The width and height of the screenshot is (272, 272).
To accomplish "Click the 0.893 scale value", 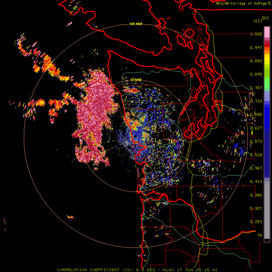I will click(256, 61).
